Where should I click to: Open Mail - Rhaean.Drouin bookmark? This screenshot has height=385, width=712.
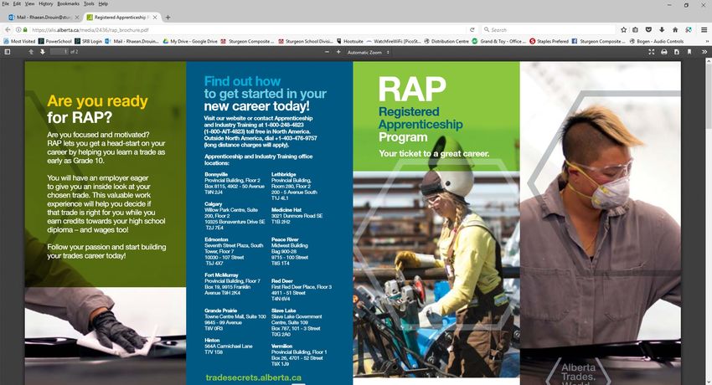[x=132, y=41]
